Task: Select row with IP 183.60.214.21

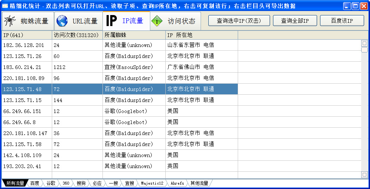Action: coord(120,67)
